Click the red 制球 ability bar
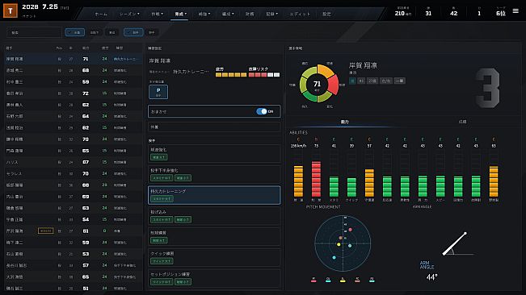Viewport: 526px width, 295px height. (316, 179)
